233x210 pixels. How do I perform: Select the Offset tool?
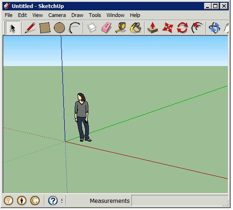[x=197, y=28]
